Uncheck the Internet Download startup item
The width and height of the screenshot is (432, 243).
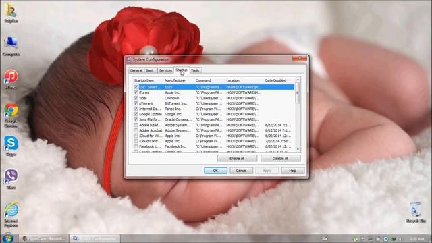click(x=136, y=109)
